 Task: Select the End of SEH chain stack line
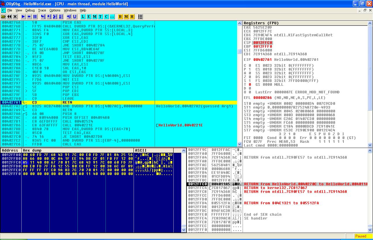click(277, 215)
